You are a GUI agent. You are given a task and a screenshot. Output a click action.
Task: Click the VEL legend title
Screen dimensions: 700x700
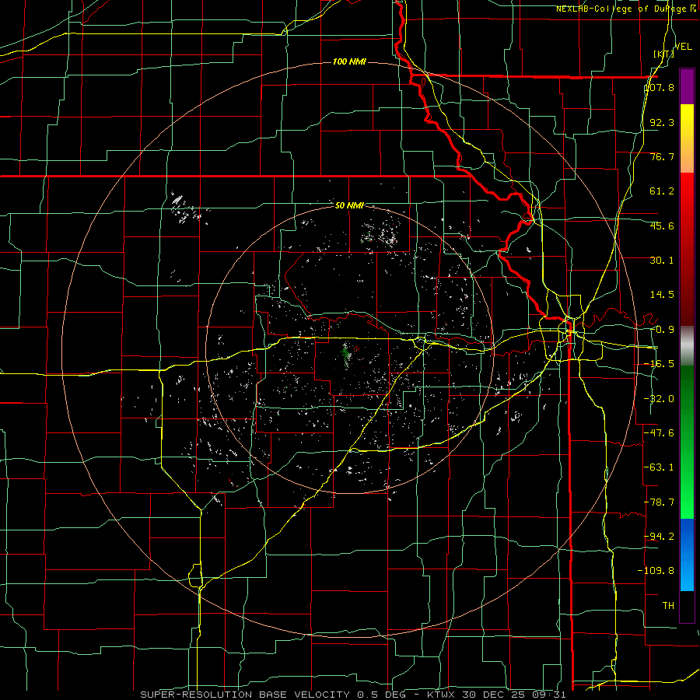683,47
